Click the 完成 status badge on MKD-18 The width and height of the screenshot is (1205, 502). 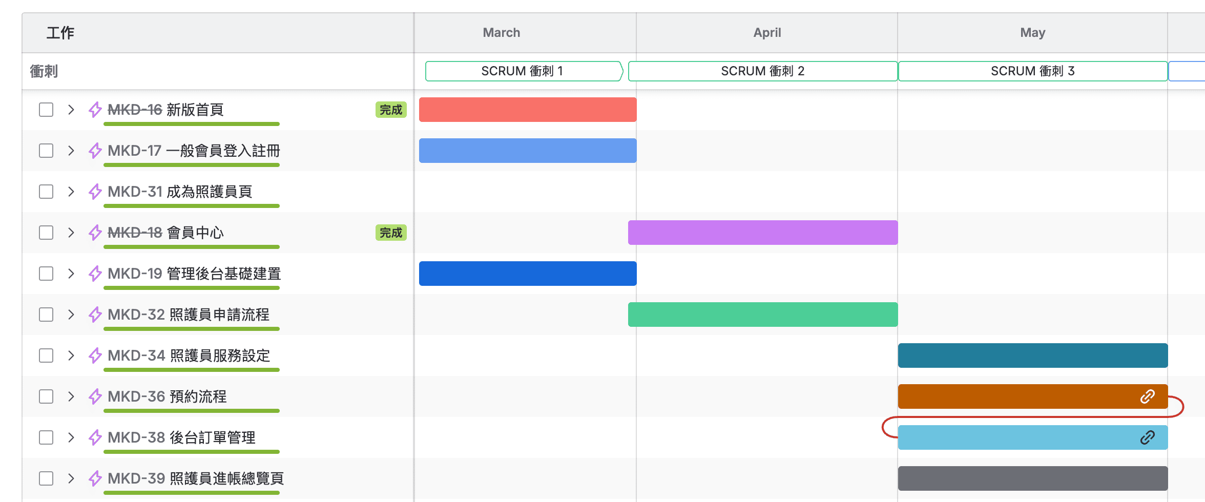pyautogui.click(x=391, y=233)
